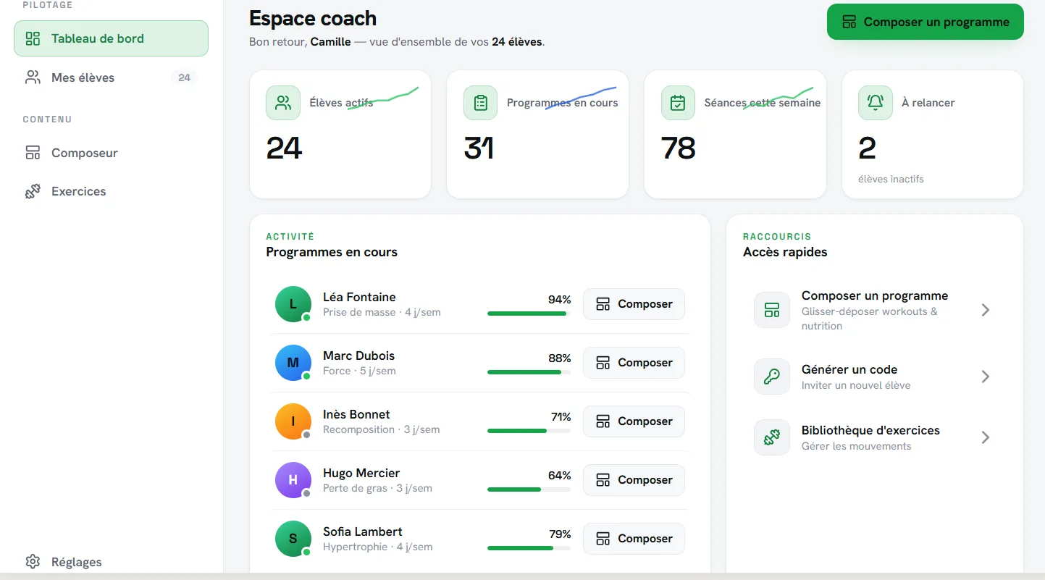Open Réglages at the sidebar bottom
Image resolution: width=1045 pixels, height=580 pixels.
pyautogui.click(x=111, y=562)
